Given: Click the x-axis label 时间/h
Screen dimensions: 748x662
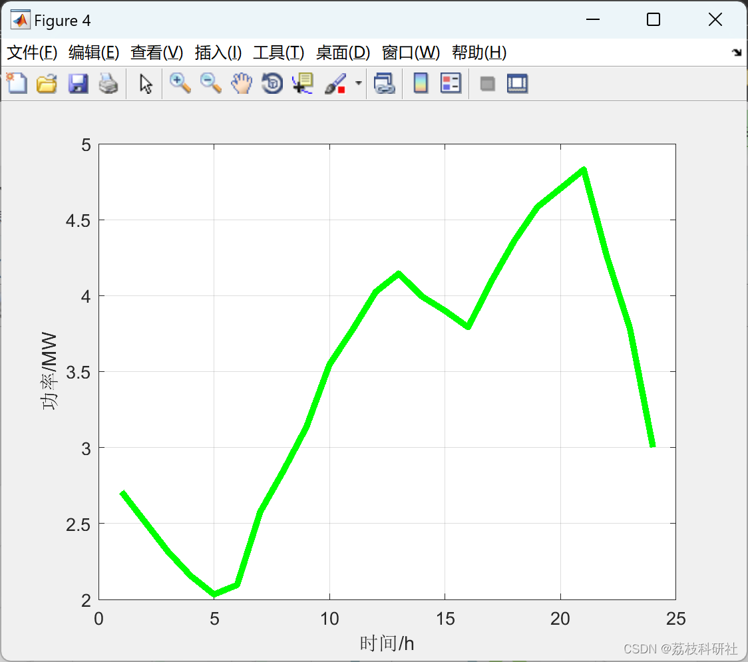Looking at the screenshot, I should pos(387,643).
